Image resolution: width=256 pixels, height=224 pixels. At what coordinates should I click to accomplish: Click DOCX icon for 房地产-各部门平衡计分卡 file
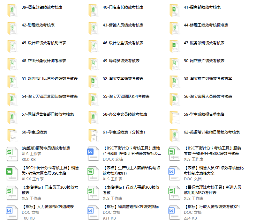coord(93,154)
